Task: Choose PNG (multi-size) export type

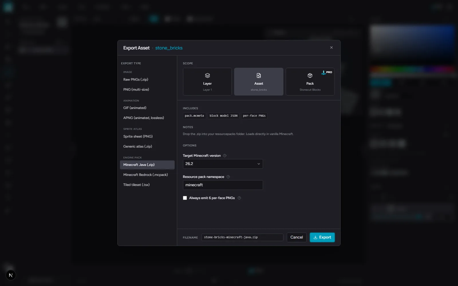Action: [147, 90]
